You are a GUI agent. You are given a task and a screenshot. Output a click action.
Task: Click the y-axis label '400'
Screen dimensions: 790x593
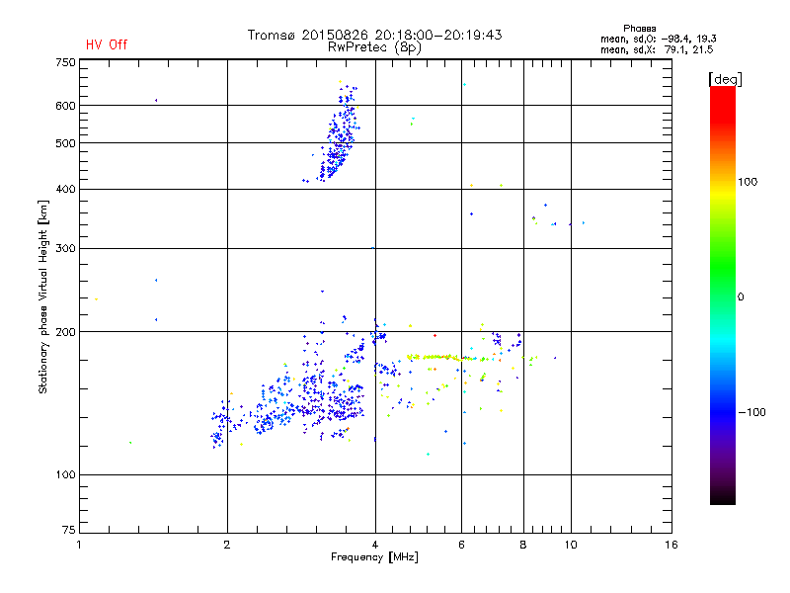[65, 189]
